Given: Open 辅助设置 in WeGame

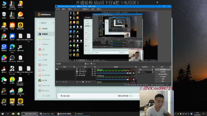Looking at the screenshot, I should pos(65,96).
